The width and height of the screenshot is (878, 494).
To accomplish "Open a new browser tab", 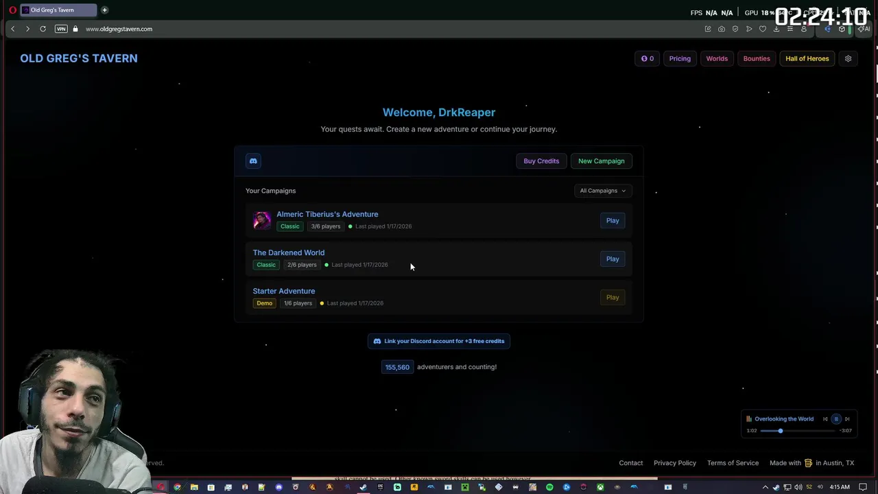I will point(104,10).
